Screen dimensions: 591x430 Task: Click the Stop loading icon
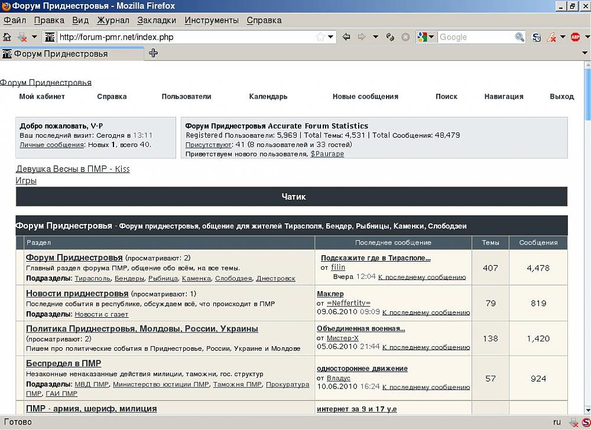[x=405, y=37]
